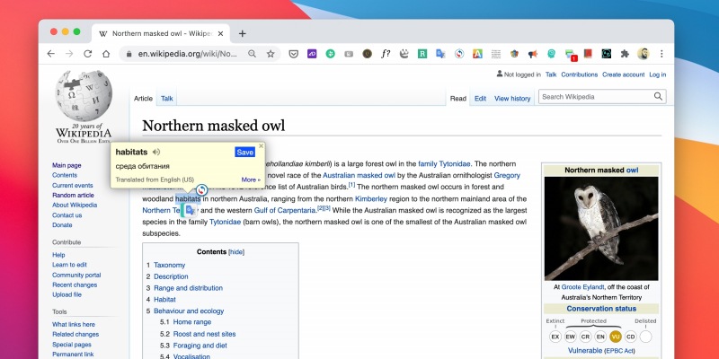Open the 'Contributions' link
The width and height of the screenshot is (719, 359).
coord(579,74)
